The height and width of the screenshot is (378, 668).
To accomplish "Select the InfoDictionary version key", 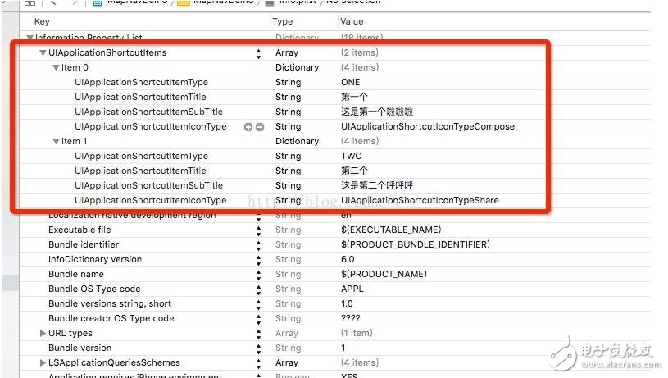I will coord(95,260).
